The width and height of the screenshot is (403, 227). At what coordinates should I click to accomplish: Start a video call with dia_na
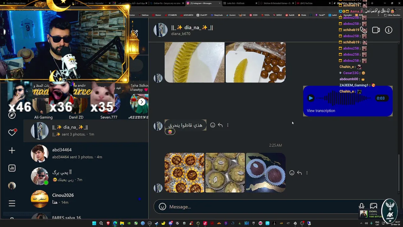[x=376, y=30]
